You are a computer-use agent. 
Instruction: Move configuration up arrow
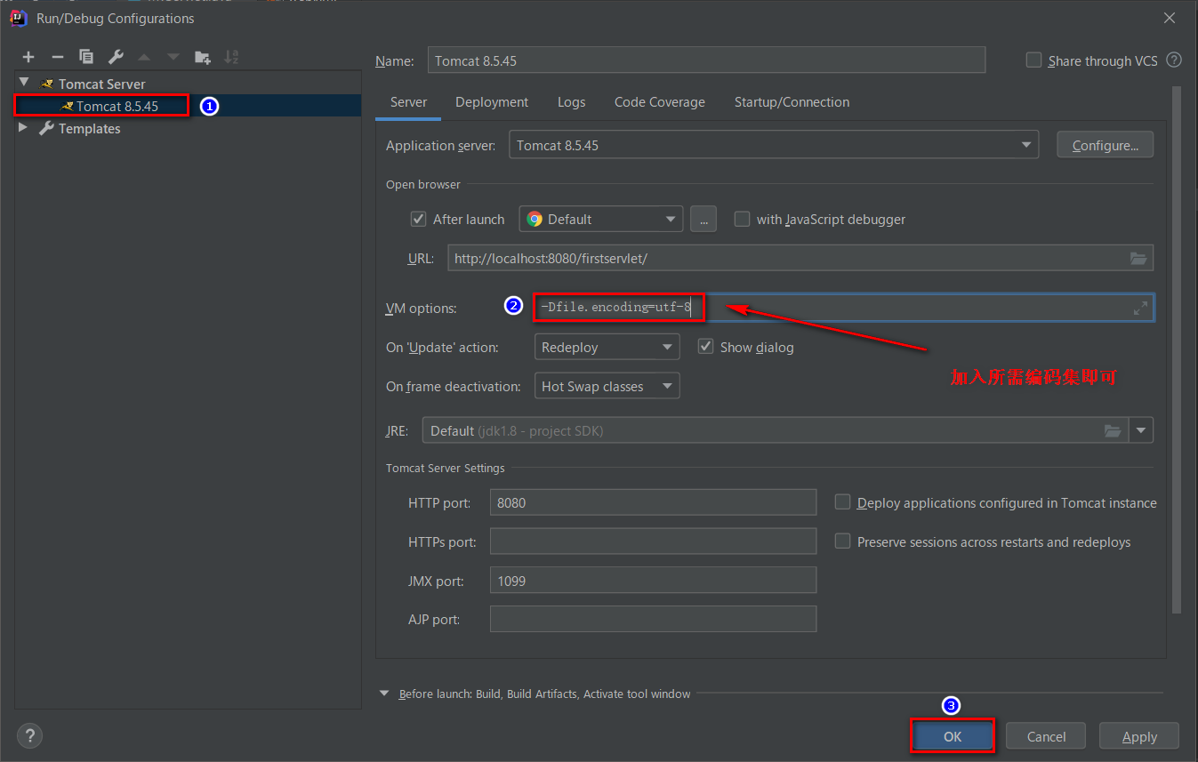click(x=144, y=57)
